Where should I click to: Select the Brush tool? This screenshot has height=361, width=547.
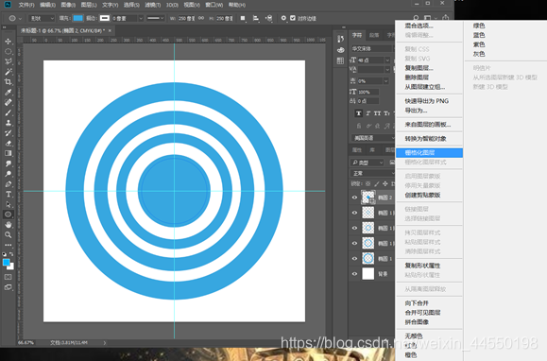pyautogui.click(x=8, y=112)
